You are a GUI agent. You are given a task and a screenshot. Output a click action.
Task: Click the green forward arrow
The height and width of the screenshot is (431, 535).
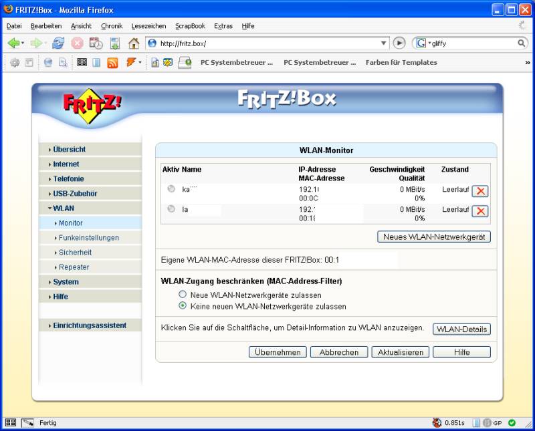point(36,43)
